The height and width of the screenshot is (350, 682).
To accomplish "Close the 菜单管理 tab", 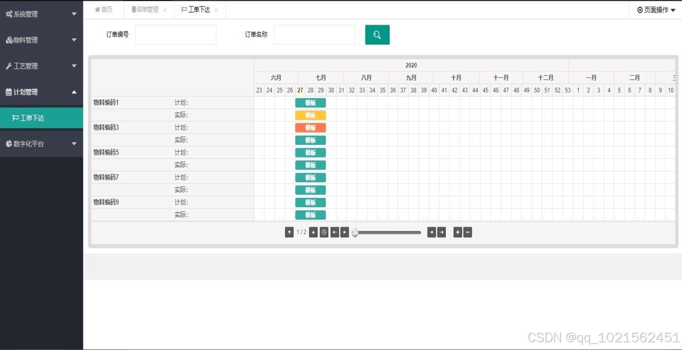I will tap(165, 10).
